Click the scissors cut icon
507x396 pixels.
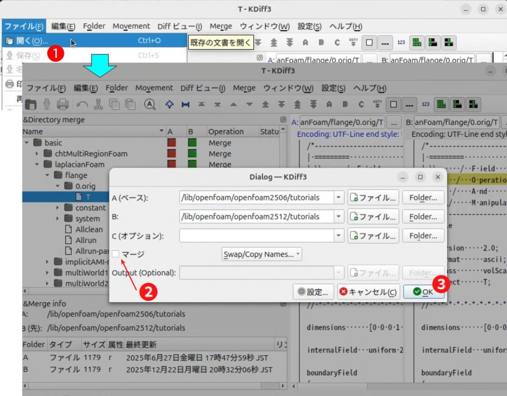pyautogui.click(x=98, y=104)
